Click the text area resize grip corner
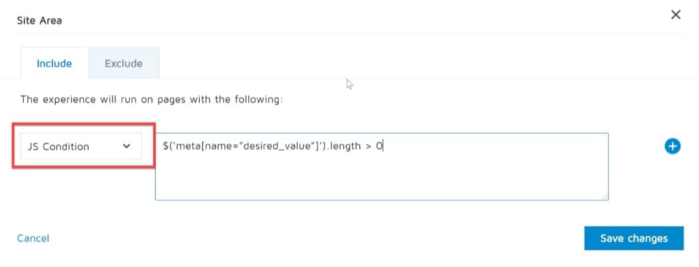Image resolution: width=699 pixels, height=267 pixels. click(605, 197)
